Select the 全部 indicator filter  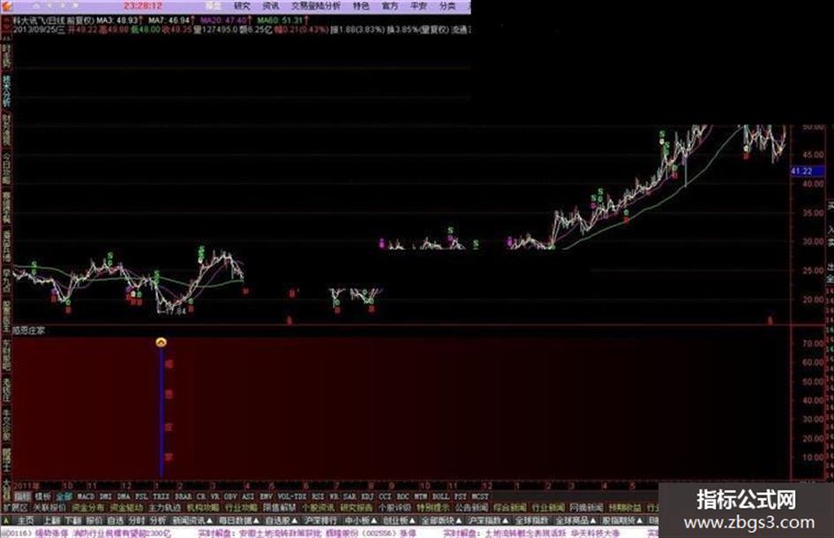tap(64, 496)
